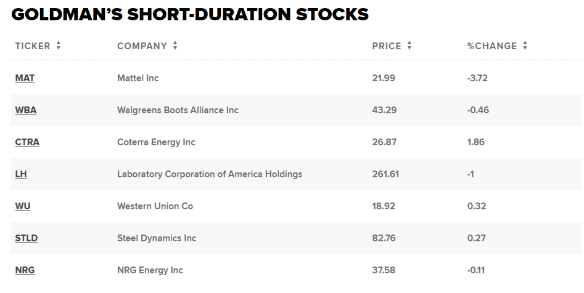Image resolution: width=584 pixels, height=293 pixels.
Task: Toggle sort arrows next to Price
Action: tap(409, 46)
